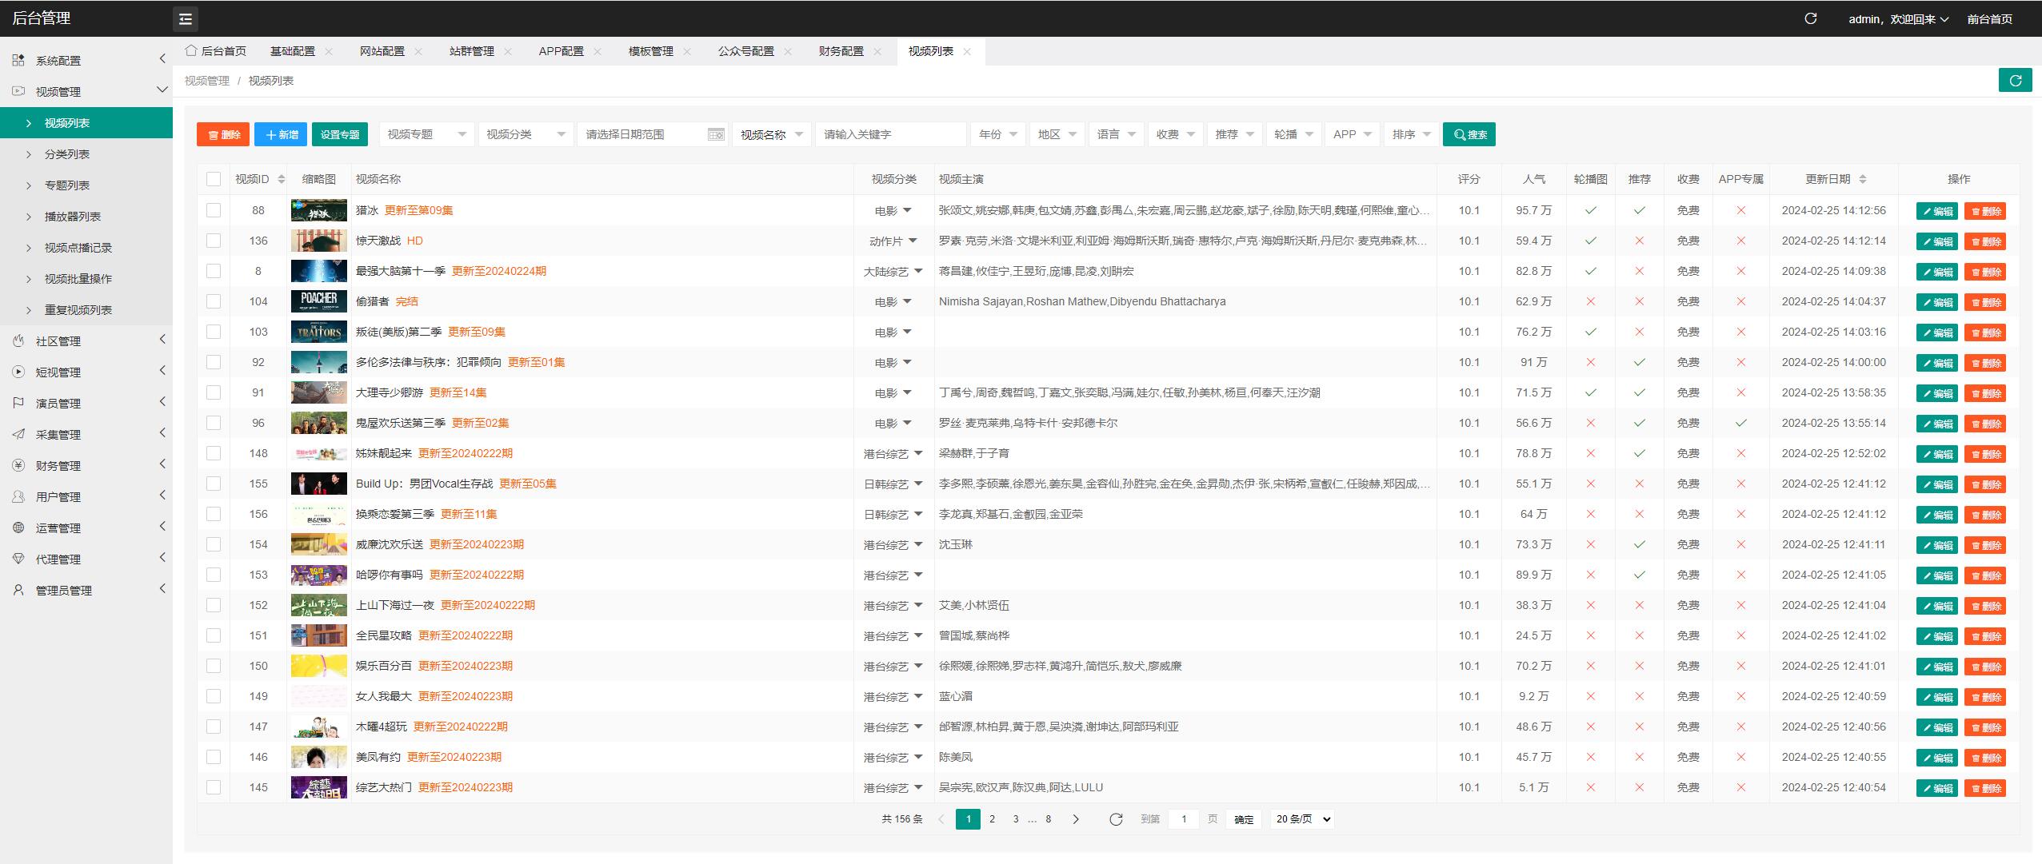Image resolution: width=2042 pixels, height=864 pixels.
Task: Click the 设置专题 button
Action: (x=340, y=134)
